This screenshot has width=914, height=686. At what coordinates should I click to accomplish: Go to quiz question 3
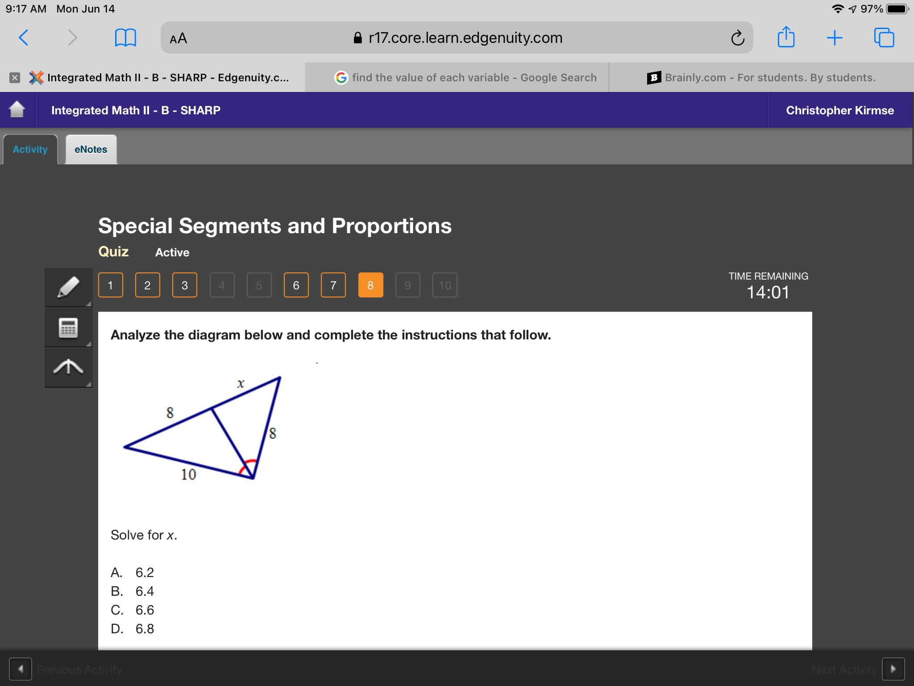pos(184,285)
